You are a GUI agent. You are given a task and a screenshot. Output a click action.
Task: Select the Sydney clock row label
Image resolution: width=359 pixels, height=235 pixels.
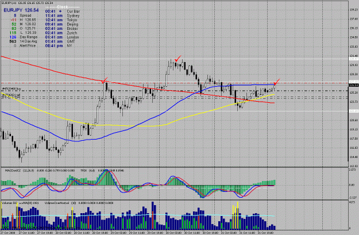pos(73,16)
